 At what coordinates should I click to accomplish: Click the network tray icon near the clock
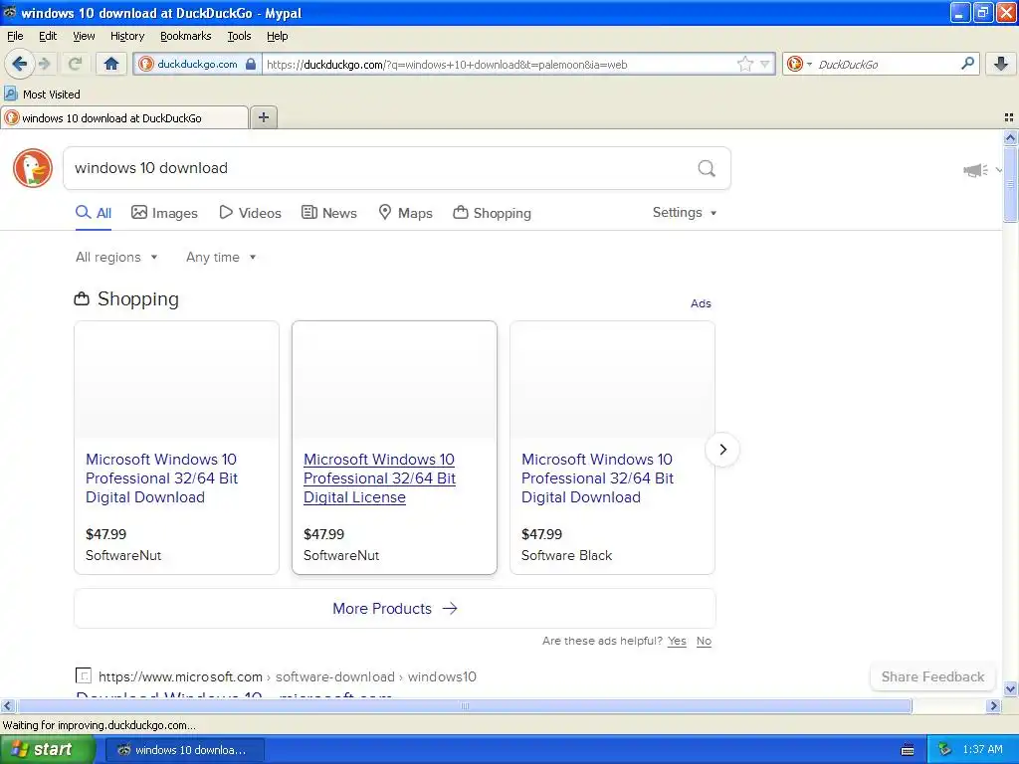click(944, 749)
